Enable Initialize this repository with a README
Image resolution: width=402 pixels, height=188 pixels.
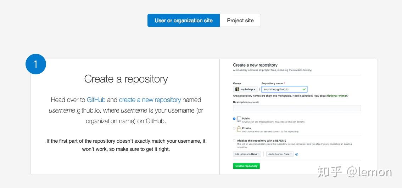[234, 141]
